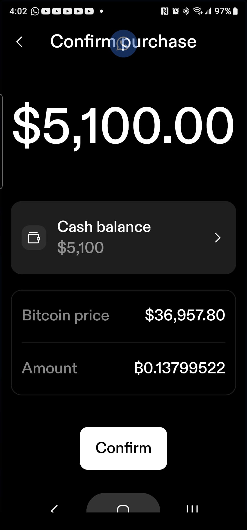Tap the Bitcoin price value $36,957.80
This screenshot has width=247, height=530.
coord(185,315)
